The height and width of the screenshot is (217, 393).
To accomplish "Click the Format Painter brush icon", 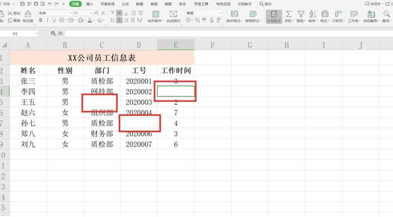I will tap(28, 14).
